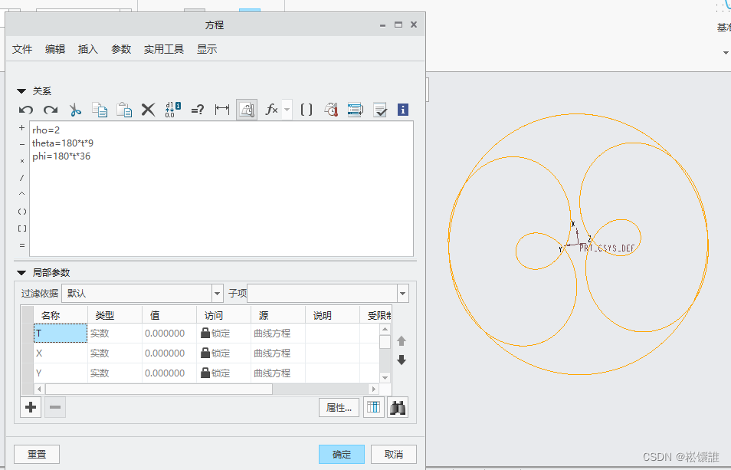The height and width of the screenshot is (470, 731).
Task: Click the delete X icon in toolbar
Action: click(148, 110)
